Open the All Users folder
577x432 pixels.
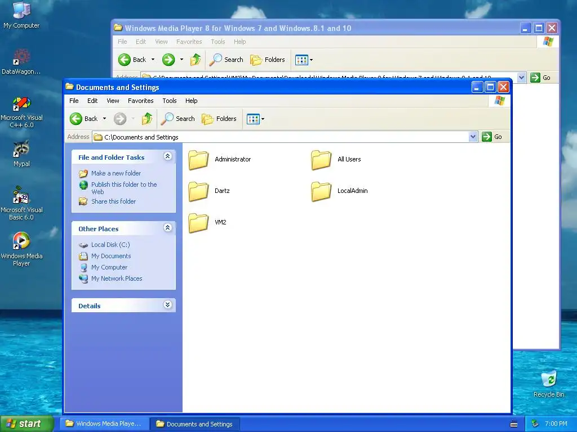[x=336, y=159]
